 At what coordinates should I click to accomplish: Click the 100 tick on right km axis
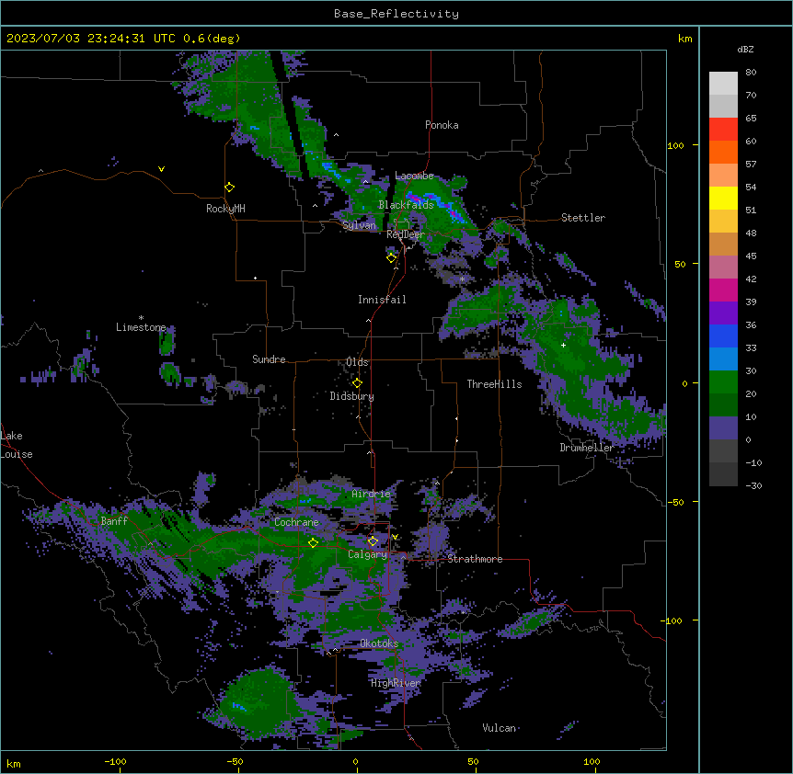click(675, 145)
